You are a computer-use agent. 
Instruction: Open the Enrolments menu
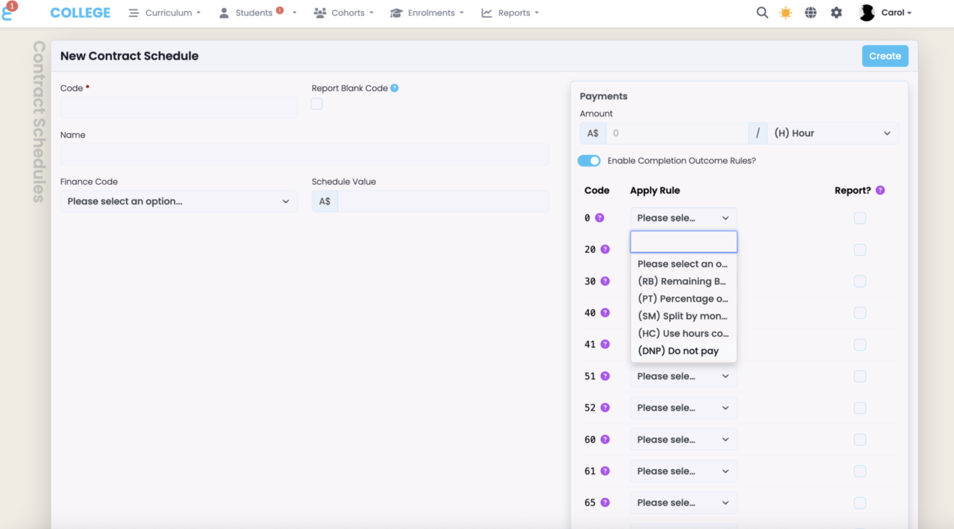(427, 13)
